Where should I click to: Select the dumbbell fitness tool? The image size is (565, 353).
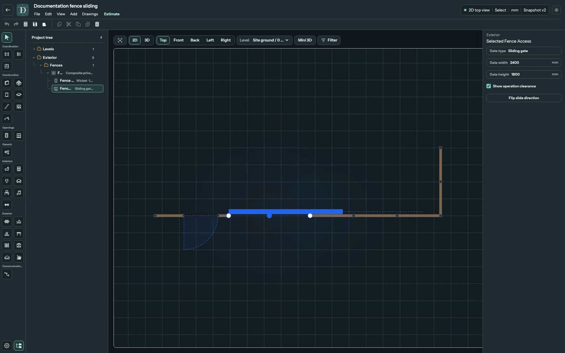point(7,205)
